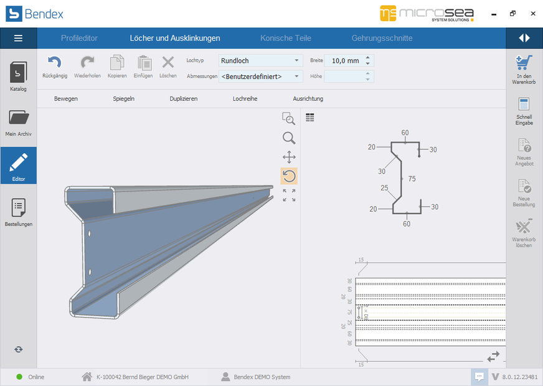Select the zoom magnifier tool beside the 3D view
The image size is (543, 386).
[x=288, y=138]
